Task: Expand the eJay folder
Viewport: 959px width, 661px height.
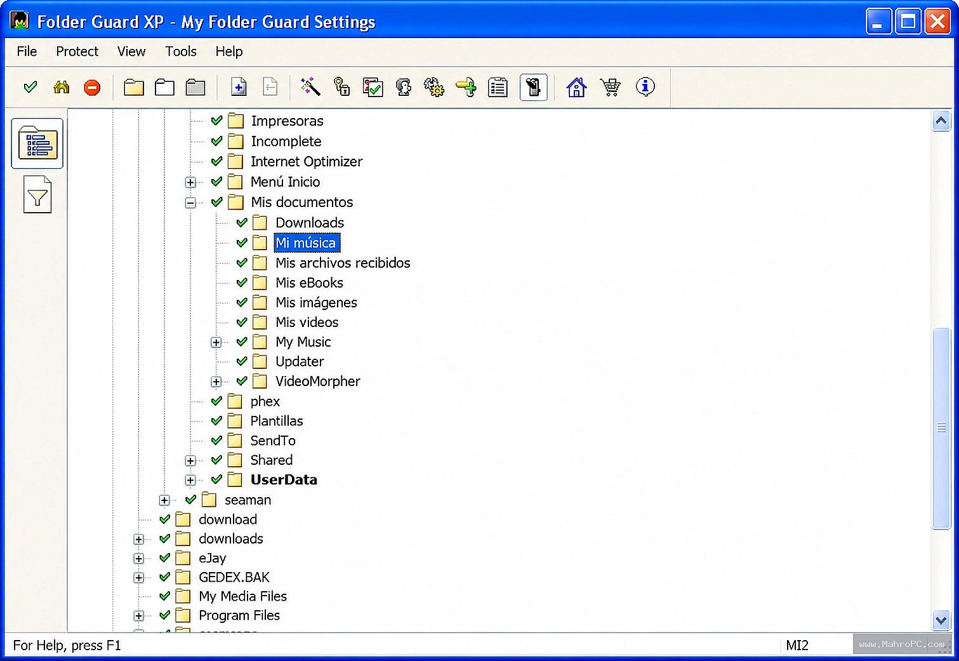Action: (138, 559)
